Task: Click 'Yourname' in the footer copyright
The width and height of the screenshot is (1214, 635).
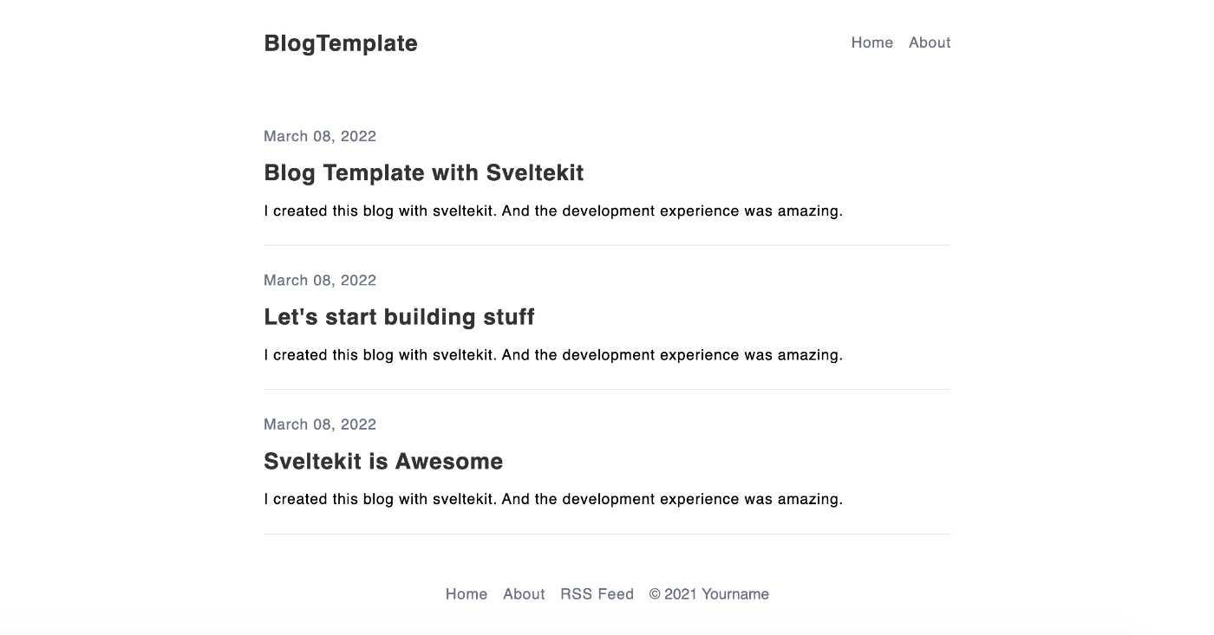Action: pyautogui.click(x=735, y=594)
